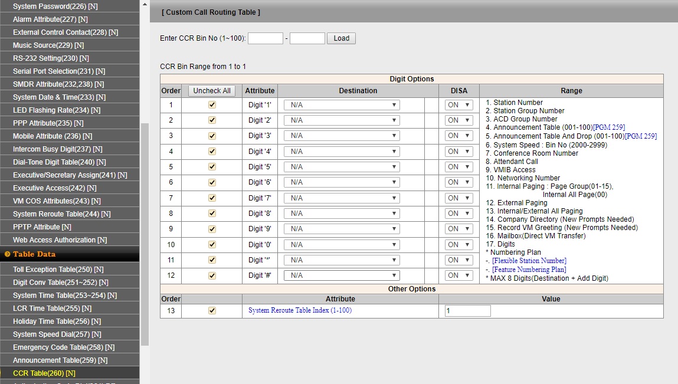
Task: Uncheck the Digit '1' row checkbox
Action: [x=212, y=104]
